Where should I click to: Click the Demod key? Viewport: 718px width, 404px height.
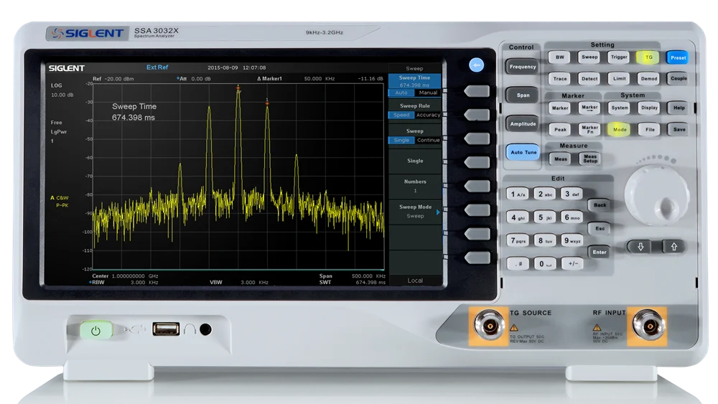point(649,79)
